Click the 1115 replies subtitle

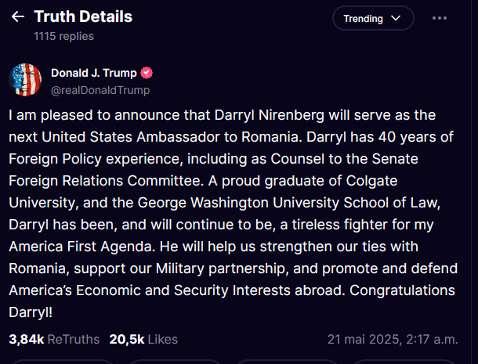pos(63,36)
